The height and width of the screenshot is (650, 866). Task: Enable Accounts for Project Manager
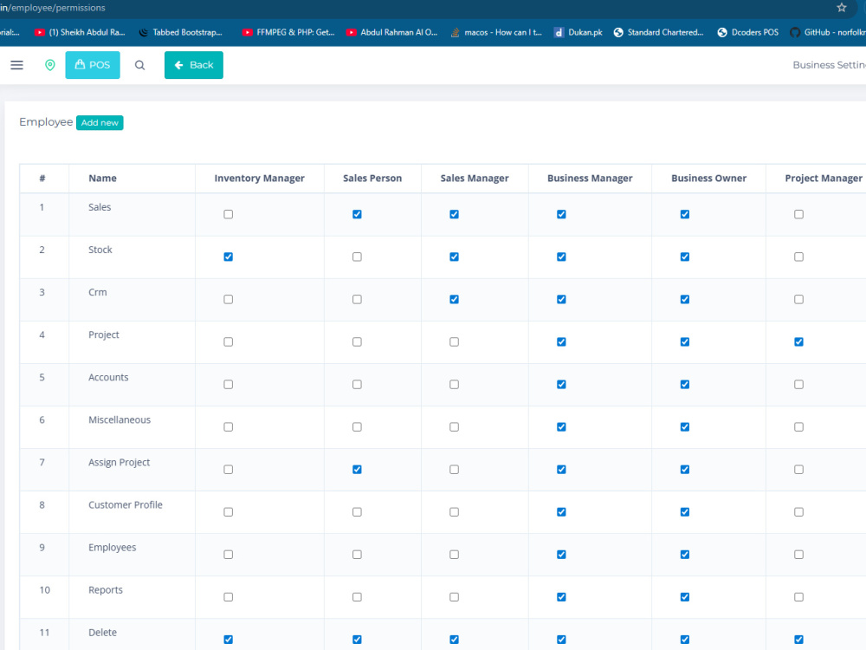click(x=798, y=385)
